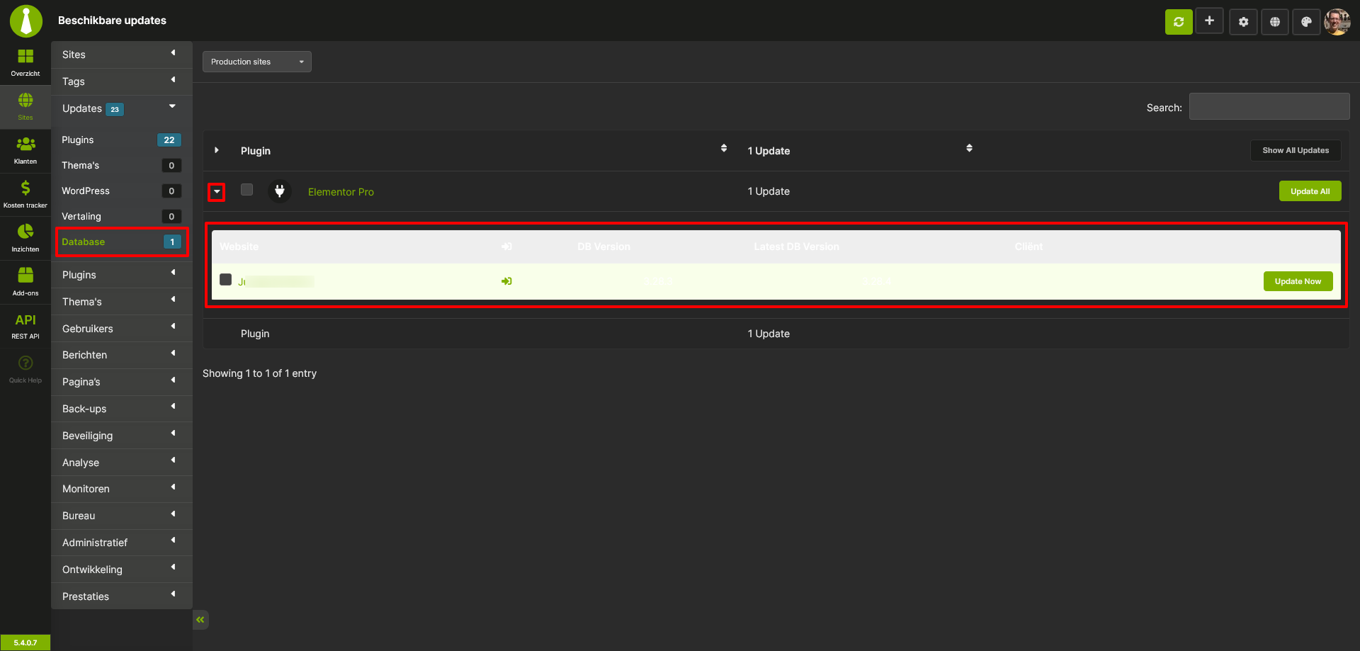Open the Pagina's menu item
The image size is (1360, 651).
pyautogui.click(x=122, y=382)
